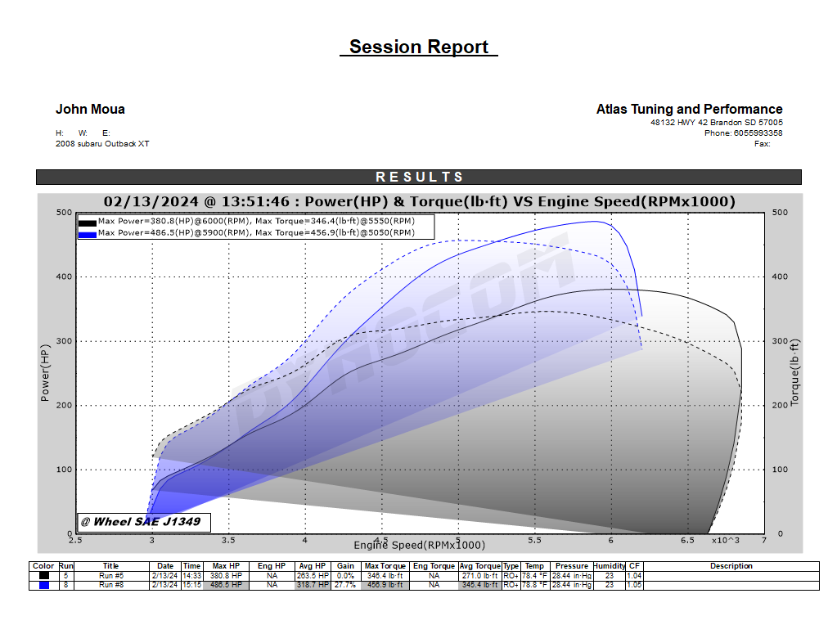Click the Avg Torque column header
837x643 pixels.
point(479,566)
